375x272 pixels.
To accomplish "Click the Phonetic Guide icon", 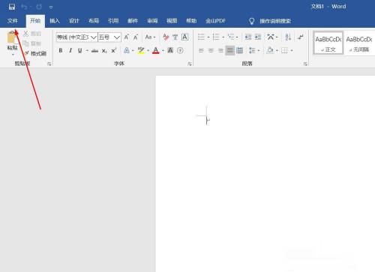I will (175, 37).
